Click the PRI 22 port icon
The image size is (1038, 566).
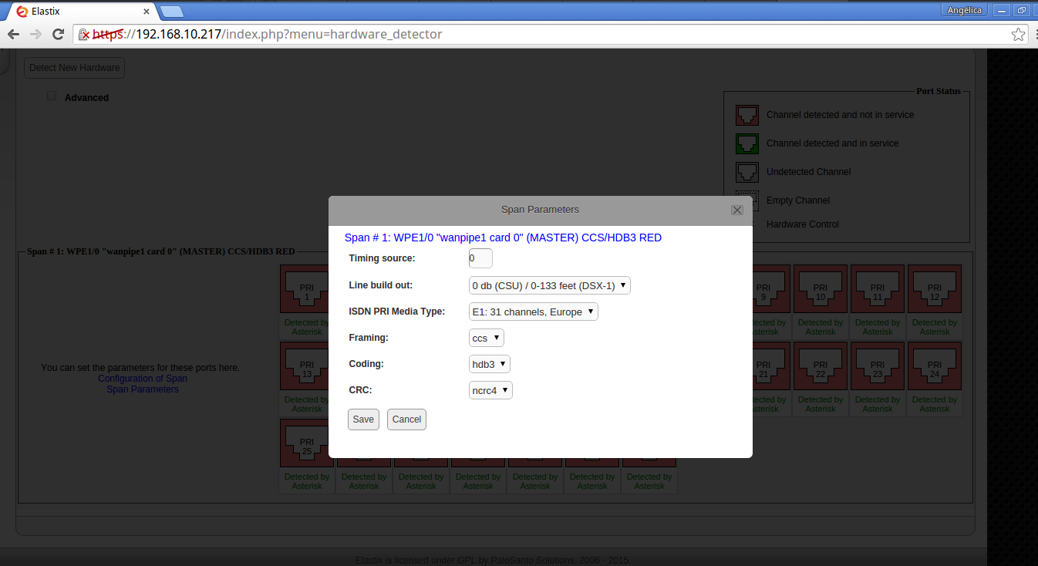tap(820, 368)
